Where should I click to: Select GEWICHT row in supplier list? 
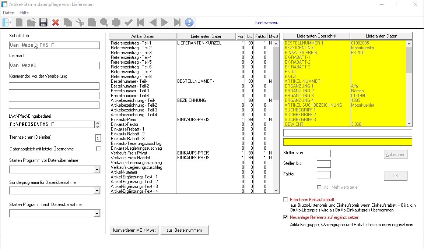pos(345,124)
